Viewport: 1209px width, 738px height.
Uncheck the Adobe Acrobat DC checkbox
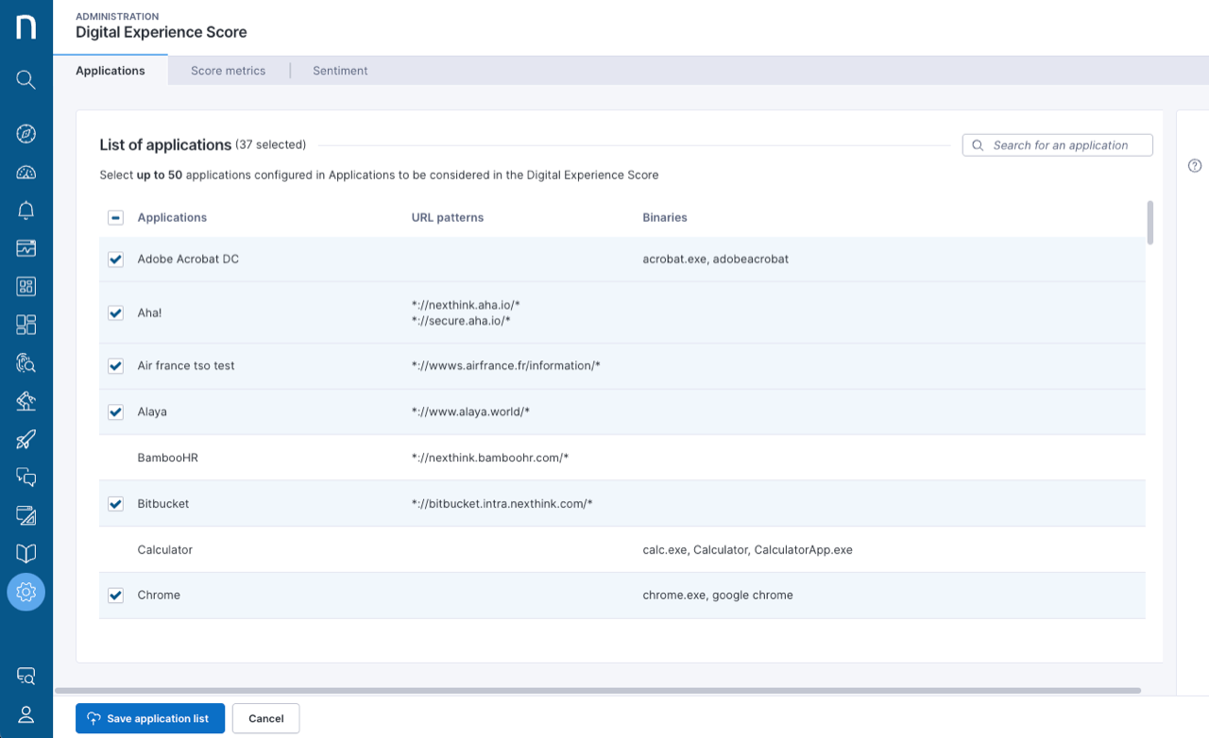click(115, 260)
